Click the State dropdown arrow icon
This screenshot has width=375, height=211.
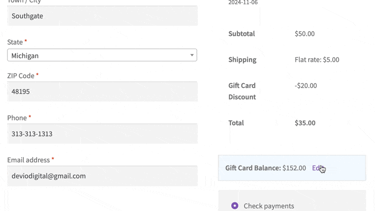192,55
